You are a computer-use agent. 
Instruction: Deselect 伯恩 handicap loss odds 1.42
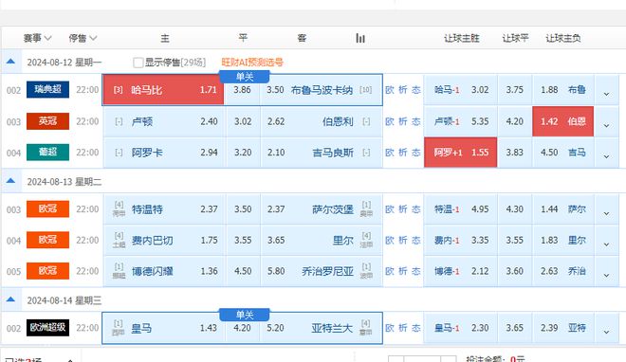pos(562,121)
